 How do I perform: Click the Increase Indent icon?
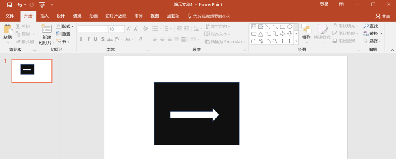coord(186,29)
